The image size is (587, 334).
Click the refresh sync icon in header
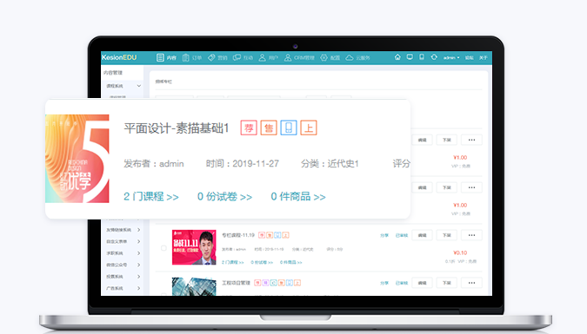[434, 57]
